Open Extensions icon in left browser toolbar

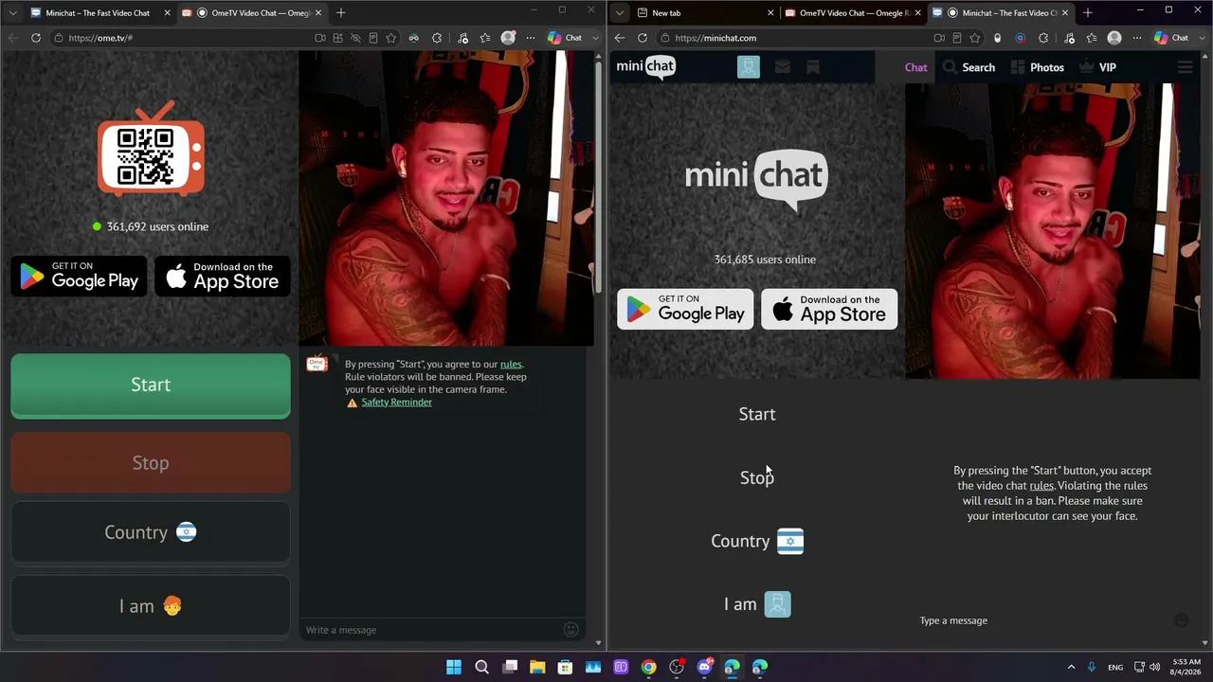tap(437, 38)
